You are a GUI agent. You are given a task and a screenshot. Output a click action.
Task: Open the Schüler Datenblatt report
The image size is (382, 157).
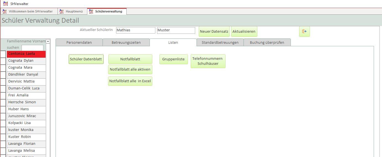86,59
